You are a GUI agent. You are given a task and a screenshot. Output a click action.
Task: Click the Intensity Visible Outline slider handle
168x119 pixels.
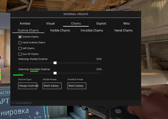[x=55, y=63]
